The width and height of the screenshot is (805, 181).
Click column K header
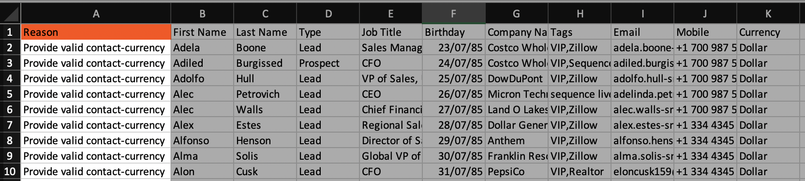pyautogui.click(x=768, y=14)
